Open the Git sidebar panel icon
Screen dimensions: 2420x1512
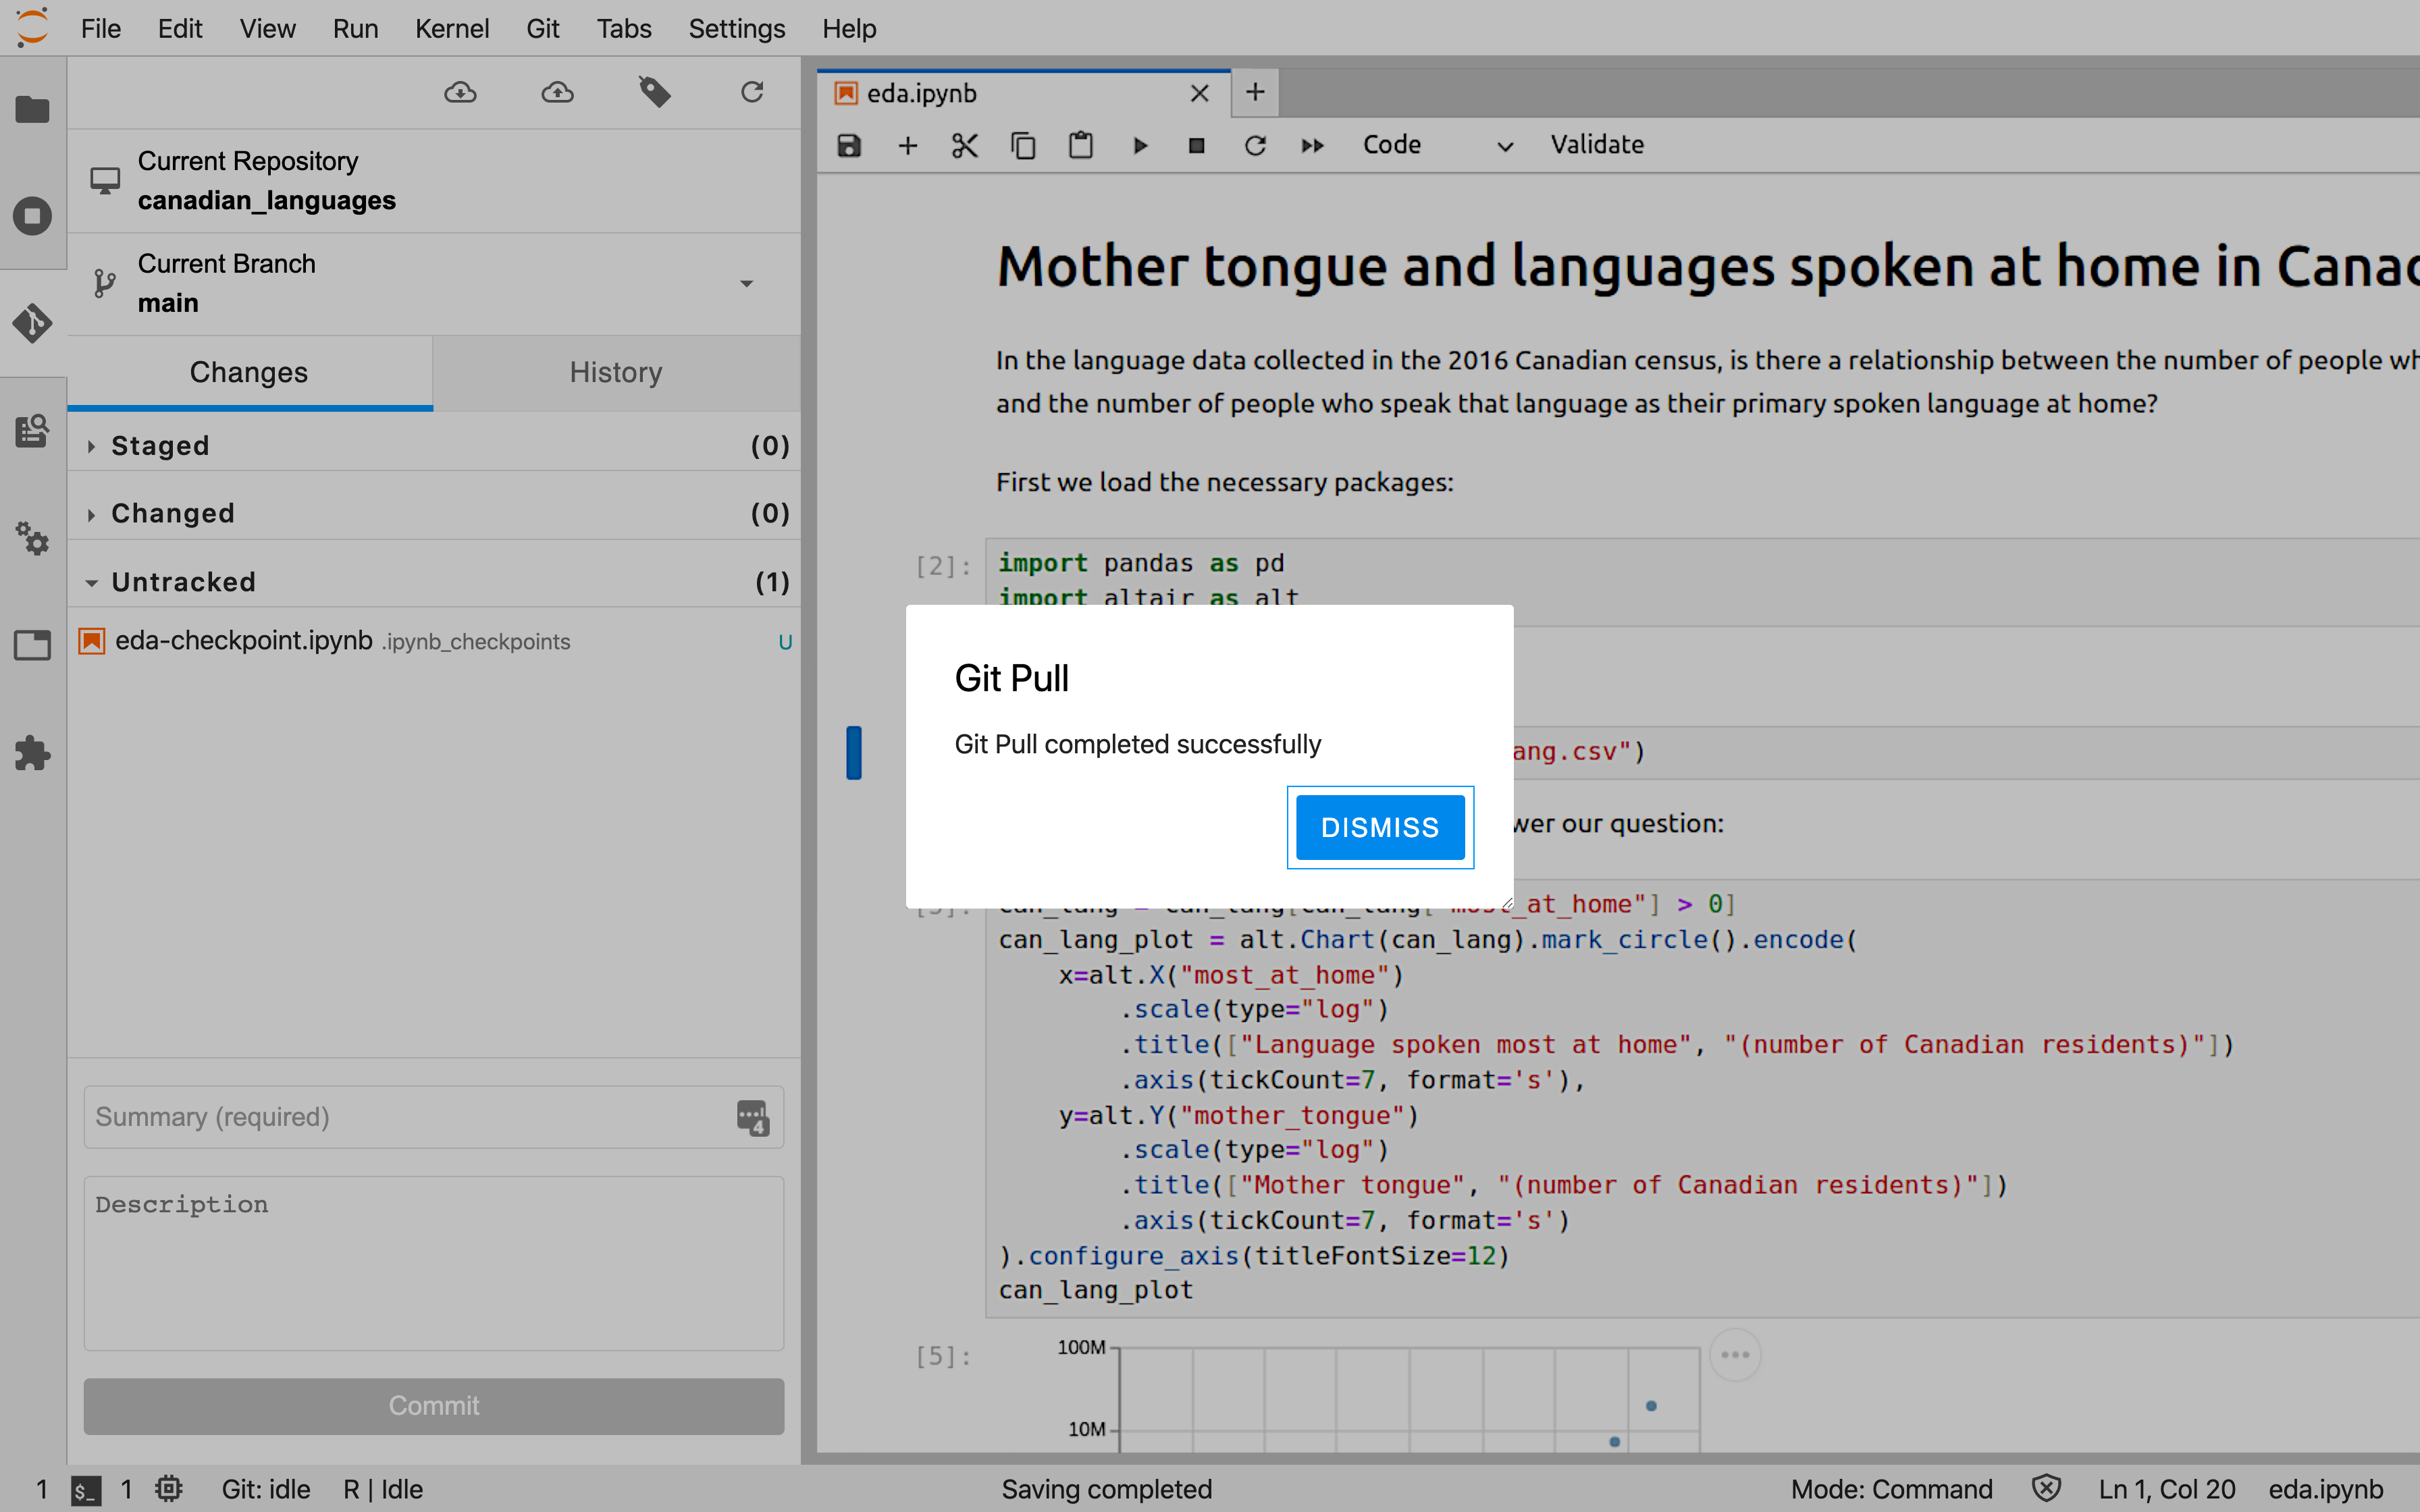pos(33,323)
